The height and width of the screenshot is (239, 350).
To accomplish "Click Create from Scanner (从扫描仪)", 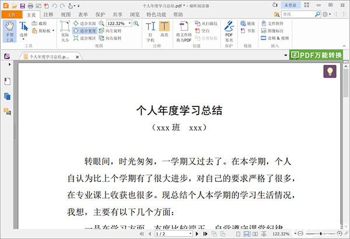I will pyautogui.click(x=206, y=23).
